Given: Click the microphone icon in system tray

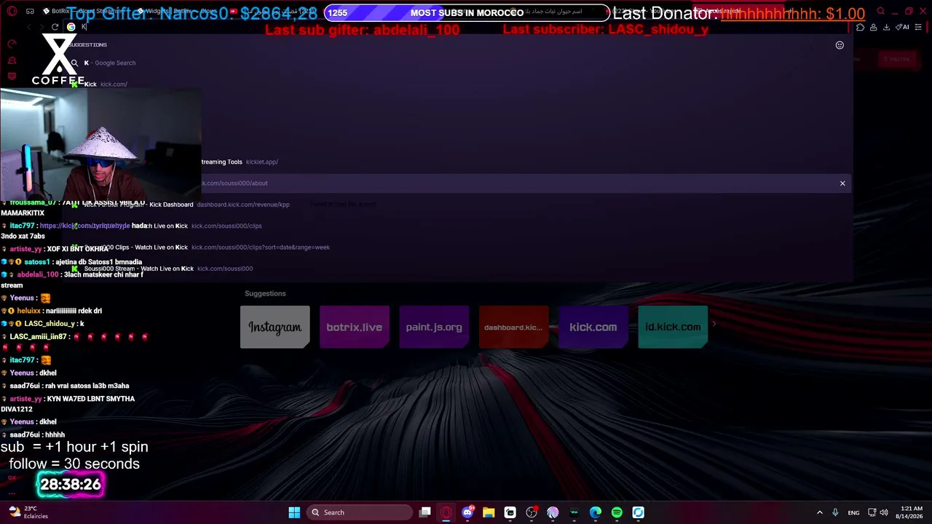Looking at the screenshot, I should [x=835, y=512].
